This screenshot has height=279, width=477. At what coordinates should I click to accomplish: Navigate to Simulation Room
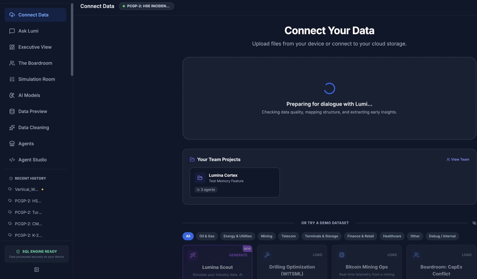[x=35, y=79]
